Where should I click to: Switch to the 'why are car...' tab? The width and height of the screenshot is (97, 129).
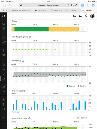pos(26,10)
